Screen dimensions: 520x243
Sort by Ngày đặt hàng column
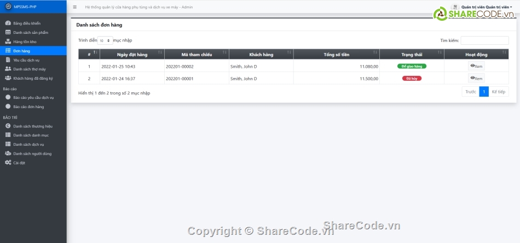[x=131, y=54]
